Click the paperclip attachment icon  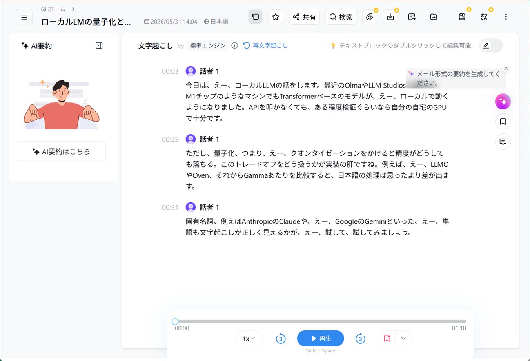(370, 17)
